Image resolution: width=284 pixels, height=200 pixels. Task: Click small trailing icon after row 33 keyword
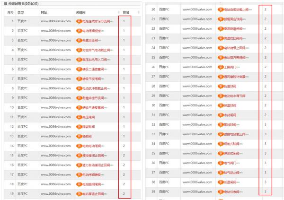[247, 134]
